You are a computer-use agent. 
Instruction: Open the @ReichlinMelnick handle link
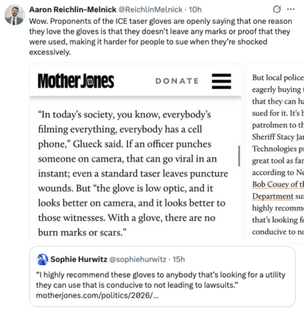coord(150,9)
